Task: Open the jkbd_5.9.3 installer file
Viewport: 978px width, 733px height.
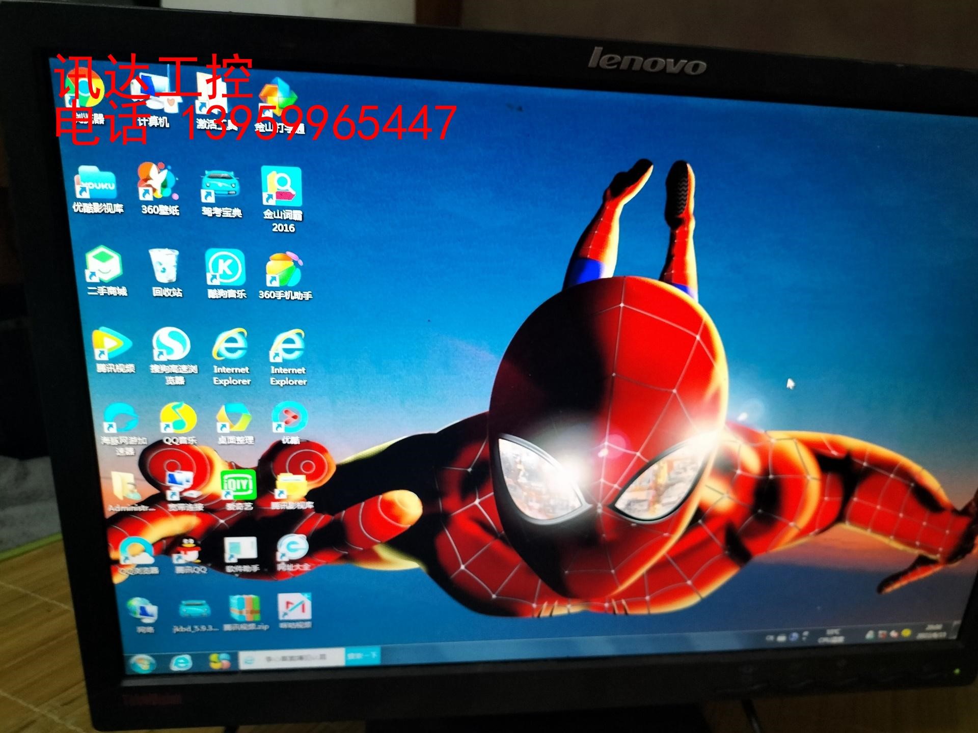Action: 195,615
